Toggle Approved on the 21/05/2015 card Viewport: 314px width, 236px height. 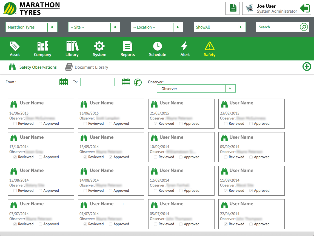click(181, 124)
